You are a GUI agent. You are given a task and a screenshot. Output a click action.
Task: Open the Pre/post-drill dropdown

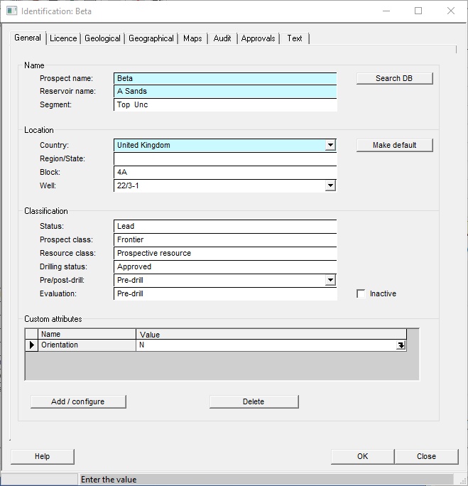coord(330,280)
